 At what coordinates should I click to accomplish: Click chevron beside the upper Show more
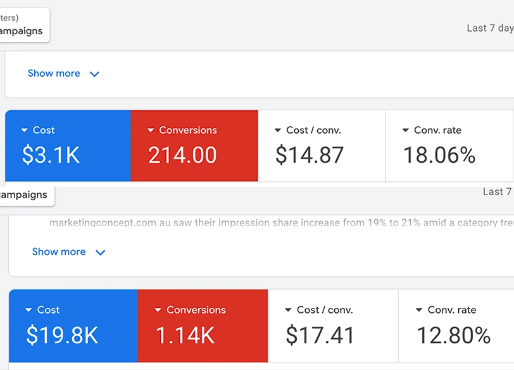(94, 74)
